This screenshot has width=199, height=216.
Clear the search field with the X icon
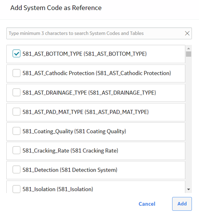(187, 33)
